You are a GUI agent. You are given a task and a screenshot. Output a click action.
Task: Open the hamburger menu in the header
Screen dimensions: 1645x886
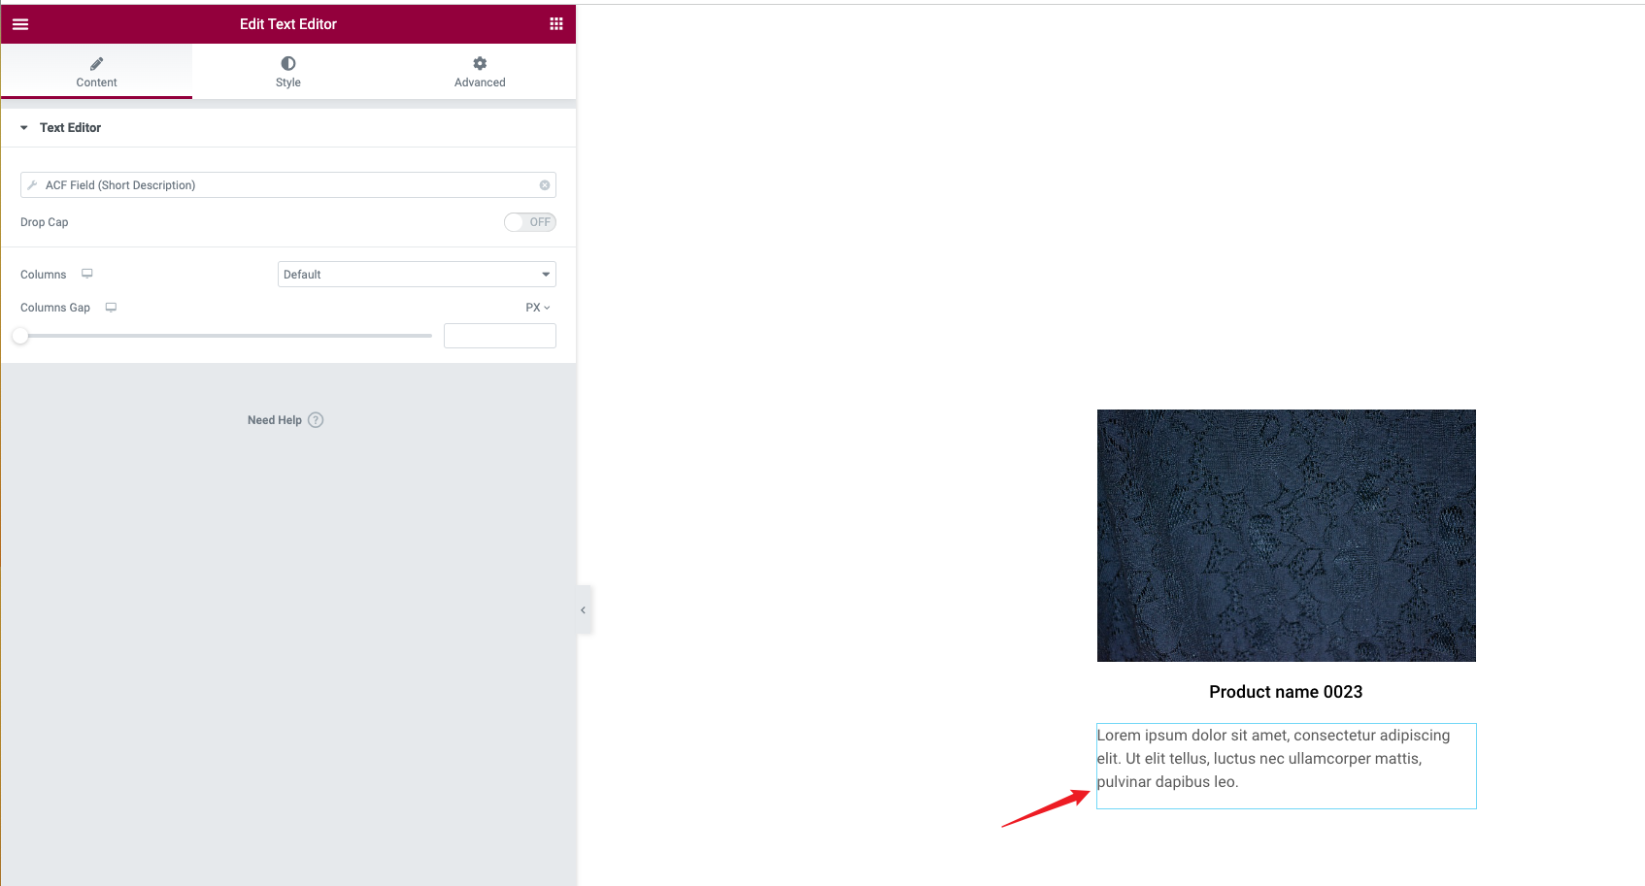click(20, 24)
